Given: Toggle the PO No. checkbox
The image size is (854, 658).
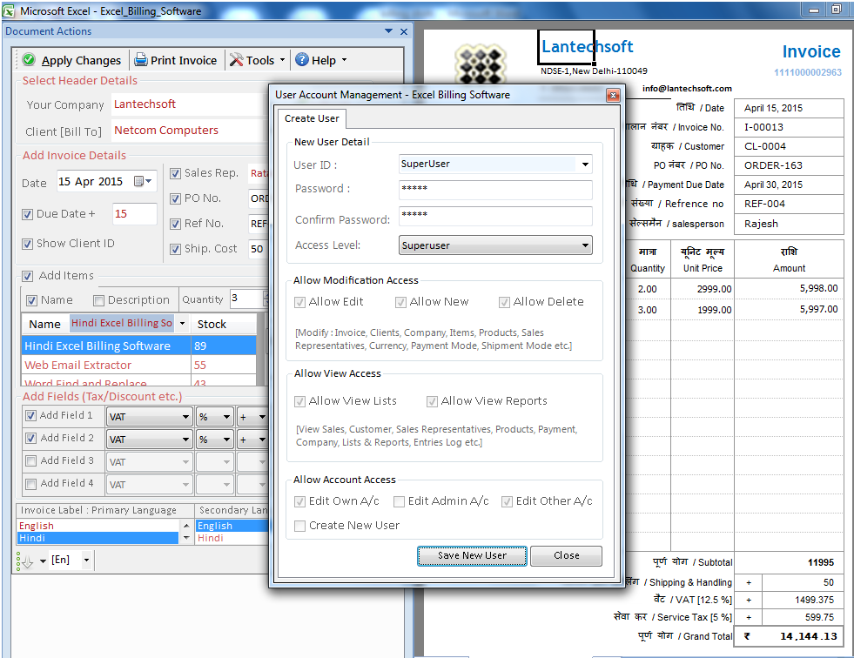Looking at the screenshot, I should coord(175,198).
